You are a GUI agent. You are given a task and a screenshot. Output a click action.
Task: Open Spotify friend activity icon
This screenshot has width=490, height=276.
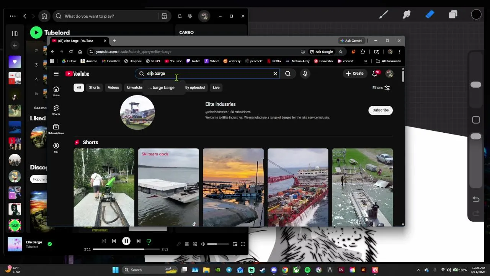[190, 16]
